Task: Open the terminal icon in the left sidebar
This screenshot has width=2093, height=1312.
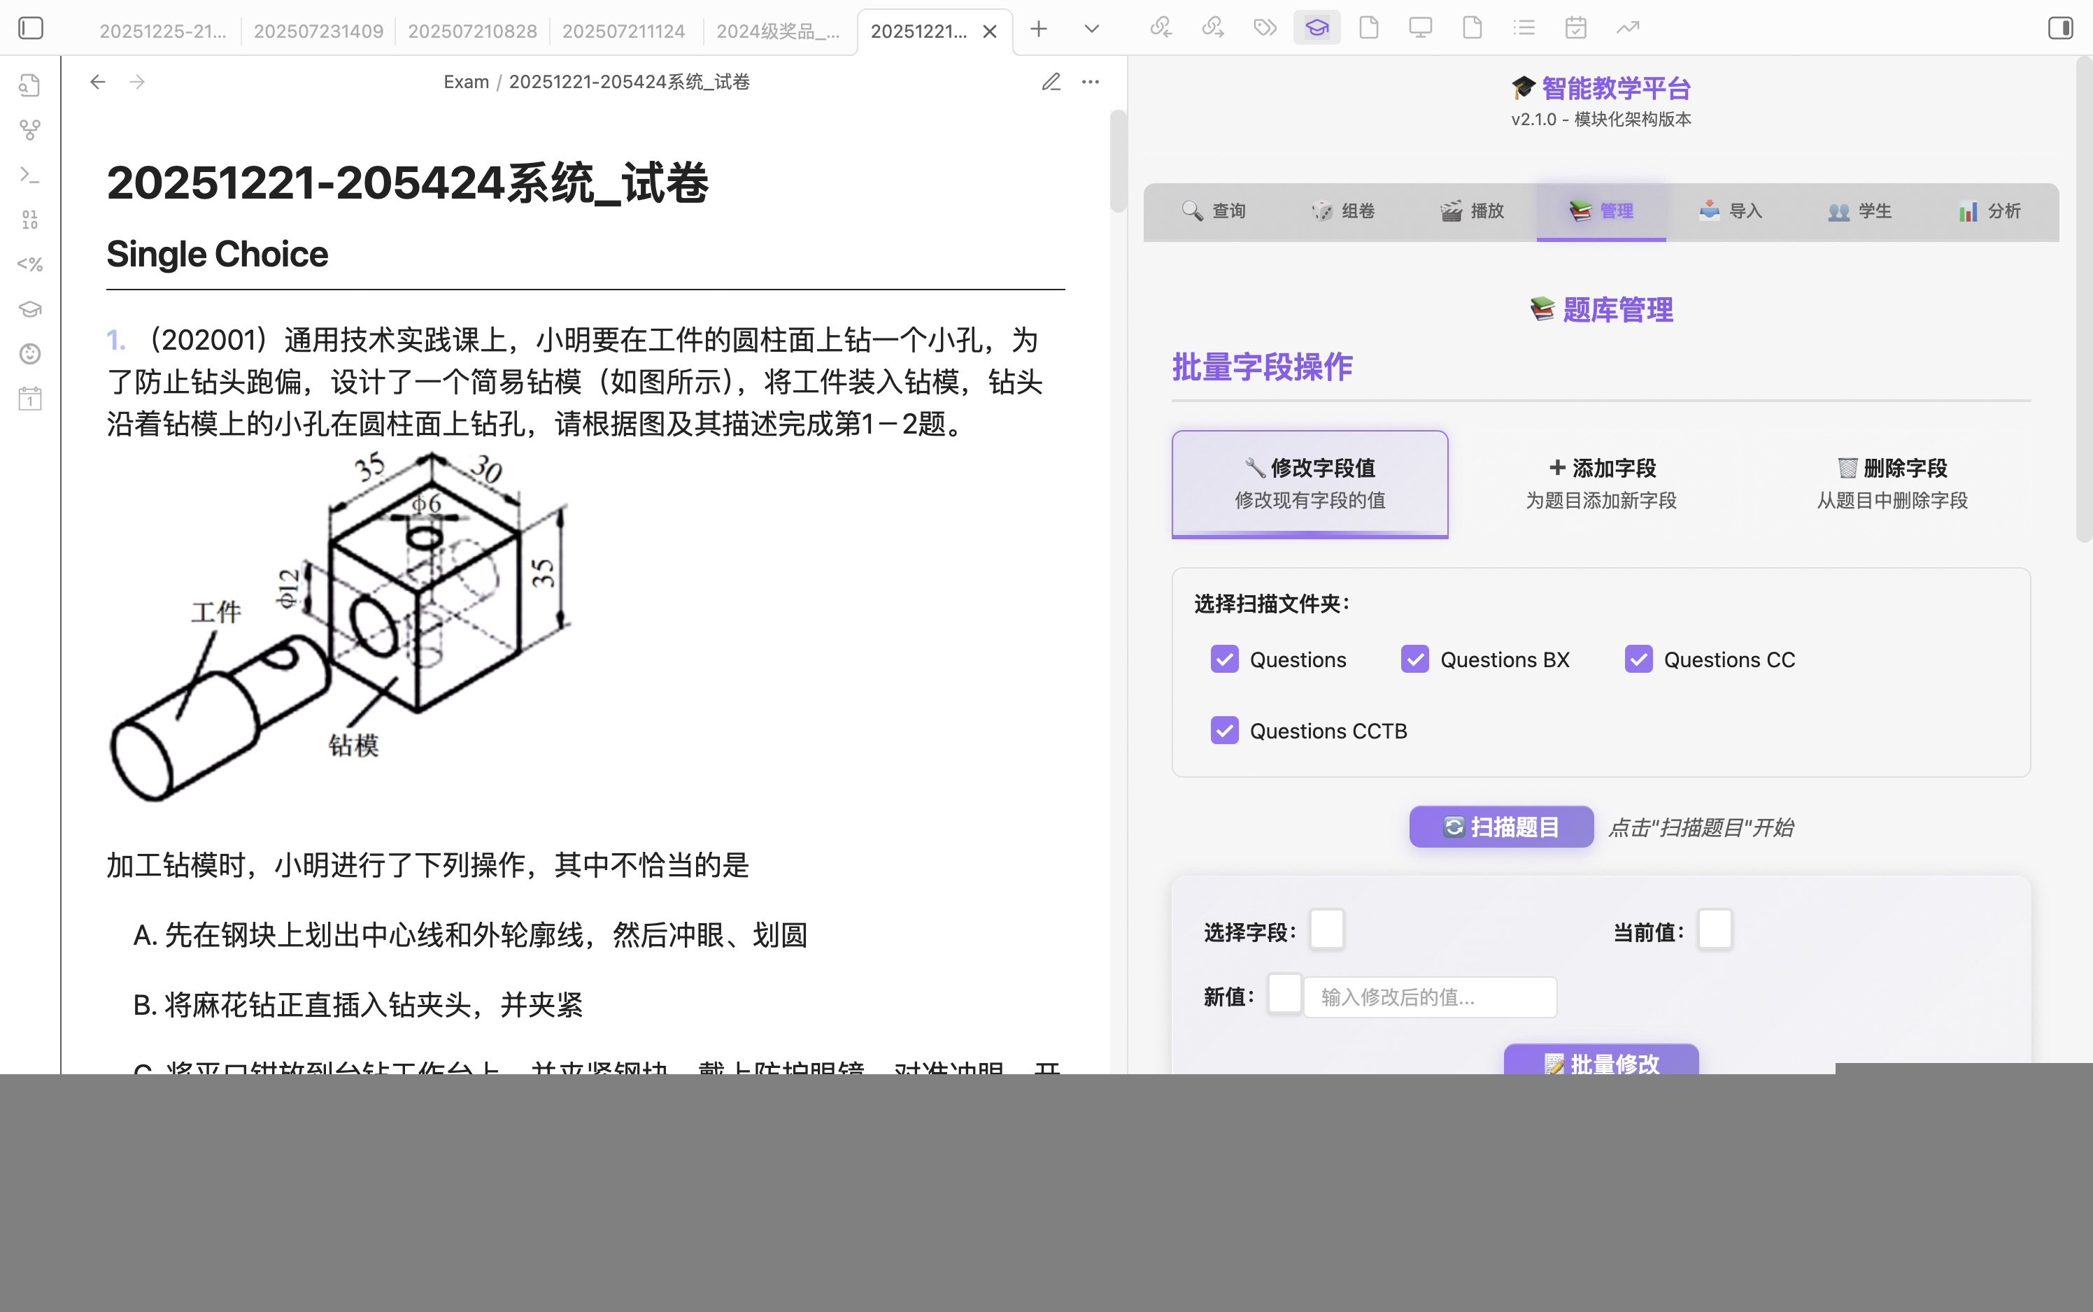Action: [x=29, y=176]
